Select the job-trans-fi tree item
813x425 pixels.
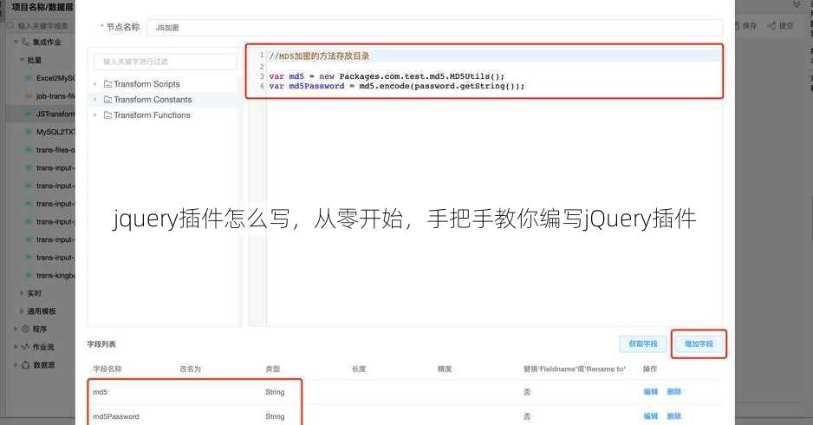[x=55, y=96]
